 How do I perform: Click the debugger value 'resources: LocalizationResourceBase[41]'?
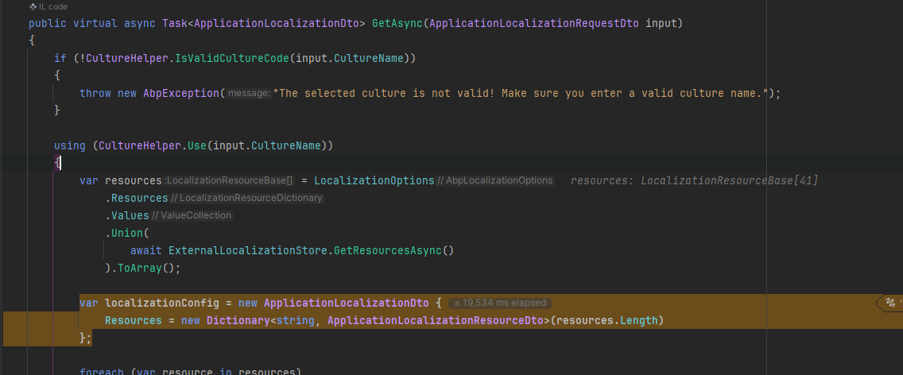(694, 181)
